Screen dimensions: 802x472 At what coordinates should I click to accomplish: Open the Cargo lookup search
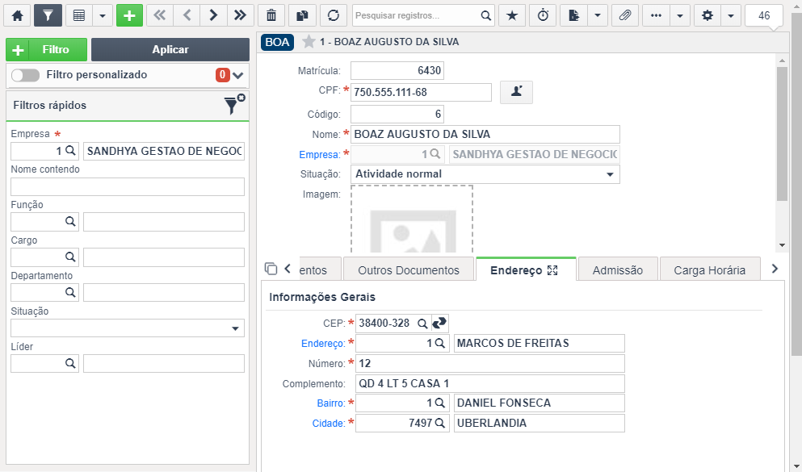coord(70,257)
